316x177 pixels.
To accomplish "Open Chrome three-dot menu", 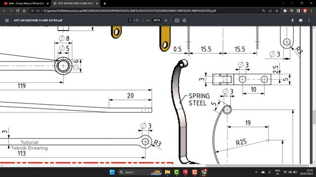I will coord(312,11).
